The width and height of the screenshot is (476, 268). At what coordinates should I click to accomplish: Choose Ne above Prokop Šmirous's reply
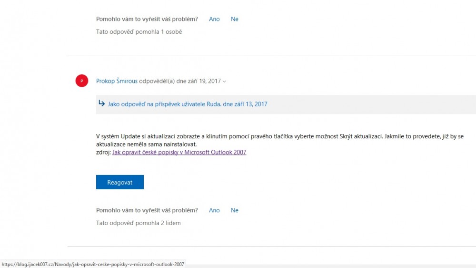pos(235,19)
